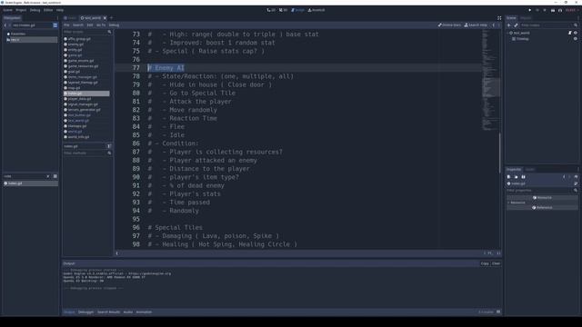The height and width of the screenshot is (327, 582).
Task: Open Online Docs link
Action: 449,25
